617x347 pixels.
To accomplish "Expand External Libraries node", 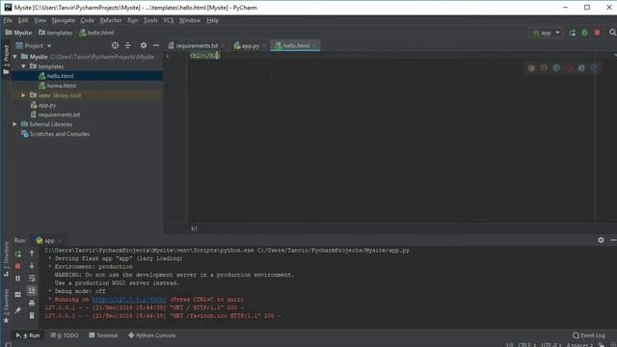I will (x=15, y=124).
